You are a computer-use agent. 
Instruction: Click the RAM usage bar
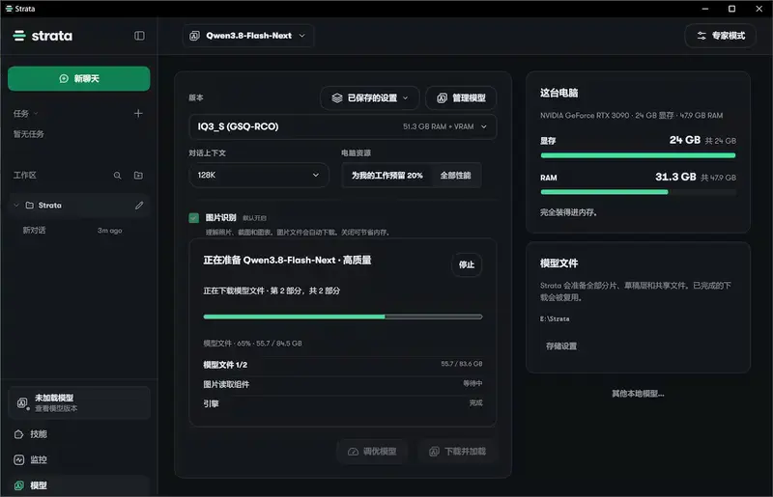tap(638, 192)
